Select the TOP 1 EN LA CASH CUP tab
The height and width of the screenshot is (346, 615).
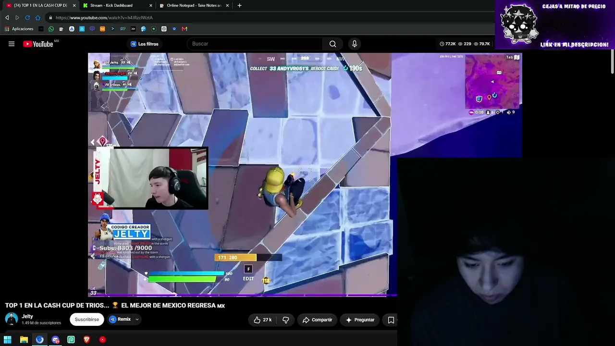pyautogui.click(x=40, y=5)
